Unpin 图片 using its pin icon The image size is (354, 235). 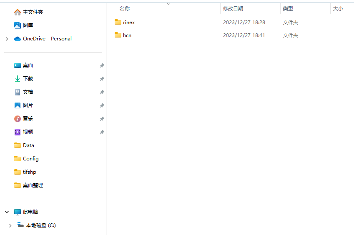pyautogui.click(x=102, y=105)
